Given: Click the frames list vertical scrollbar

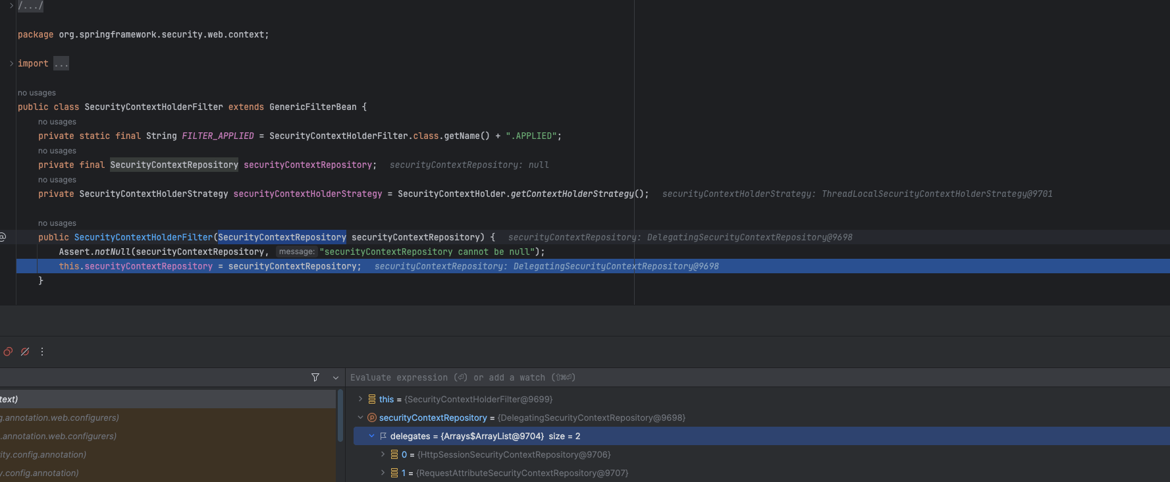Looking at the screenshot, I should [340, 416].
